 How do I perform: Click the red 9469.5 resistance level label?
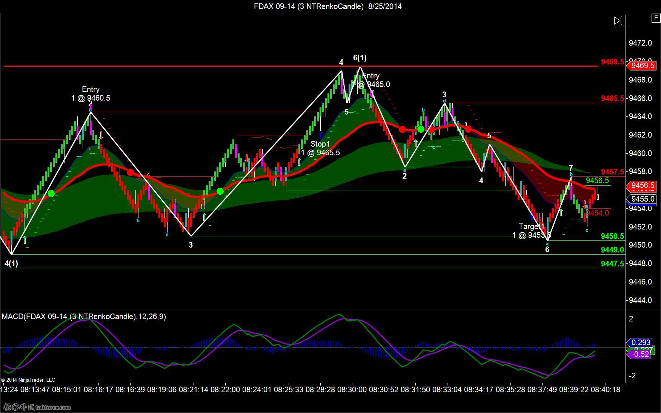tap(612, 62)
